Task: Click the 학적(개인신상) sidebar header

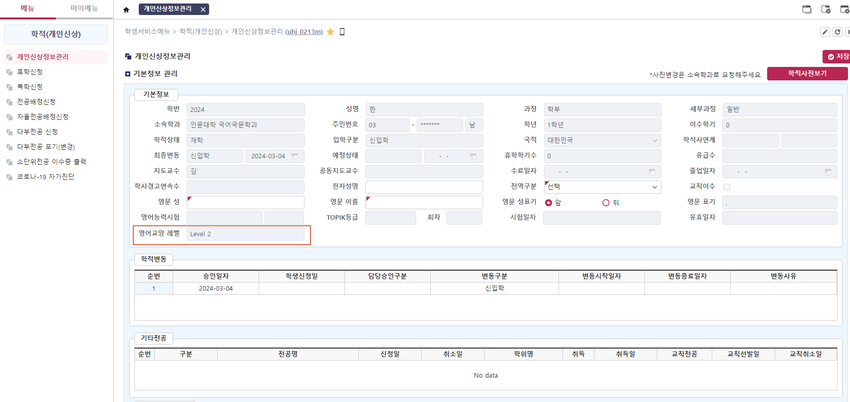Action: coord(56,34)
